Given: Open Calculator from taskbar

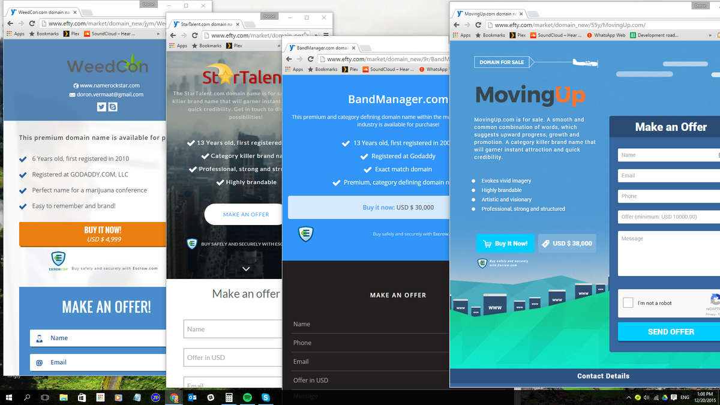Looking at the screenshot, I should tap(229, 397).
